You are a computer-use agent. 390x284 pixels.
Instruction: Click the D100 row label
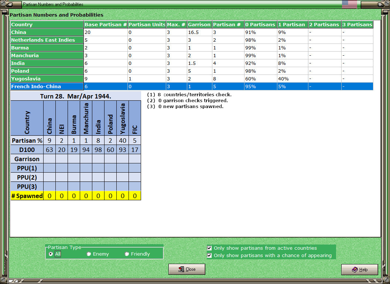click(x=27, y=150)
